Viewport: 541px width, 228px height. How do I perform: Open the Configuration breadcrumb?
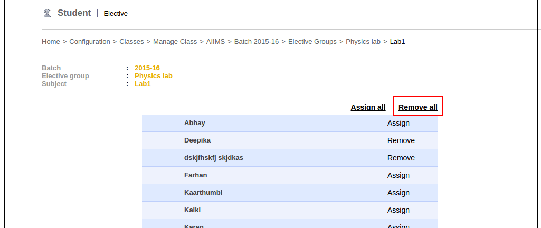[90, 41]
